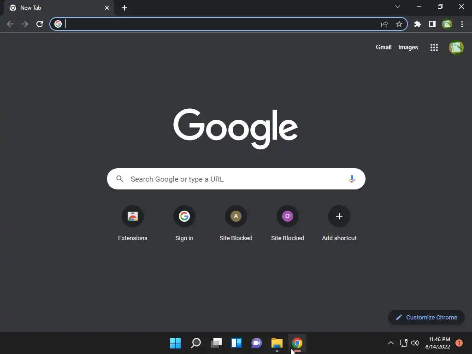Open Task View on the taskbar
This screenshot has height=354, width=472.
point(216,343)
